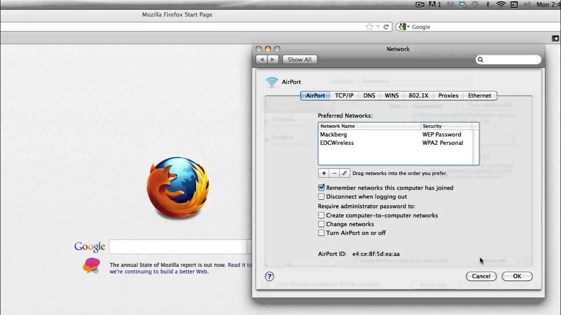Click the Google search engine icon
Screen dimensions: 561x315
pos(402,27)
